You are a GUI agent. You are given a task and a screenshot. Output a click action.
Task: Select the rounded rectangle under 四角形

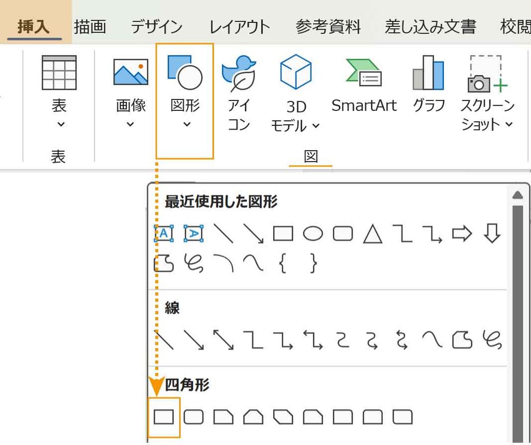pyautogui.click(x=194, y=417)
